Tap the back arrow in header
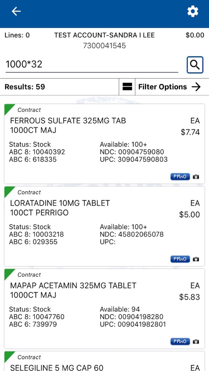Screen dimensions: 209x371 (x=16, y=11)
